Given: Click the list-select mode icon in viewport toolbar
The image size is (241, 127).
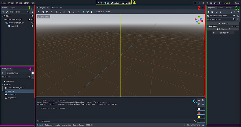Looking at the screenshot, I should point(56,12).
